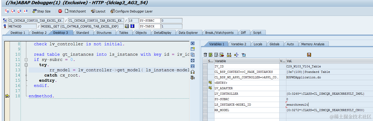The image size is (373, 121).
Task: Click the Single Step debugger icon
Action: pos(7,11)
